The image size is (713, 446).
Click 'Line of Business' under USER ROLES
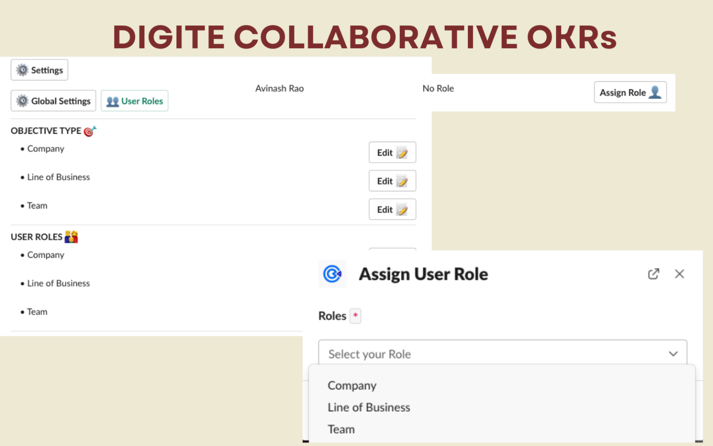coord(58,283)
